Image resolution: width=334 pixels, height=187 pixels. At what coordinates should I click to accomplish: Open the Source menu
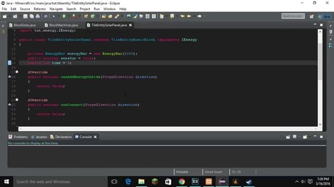25,9
